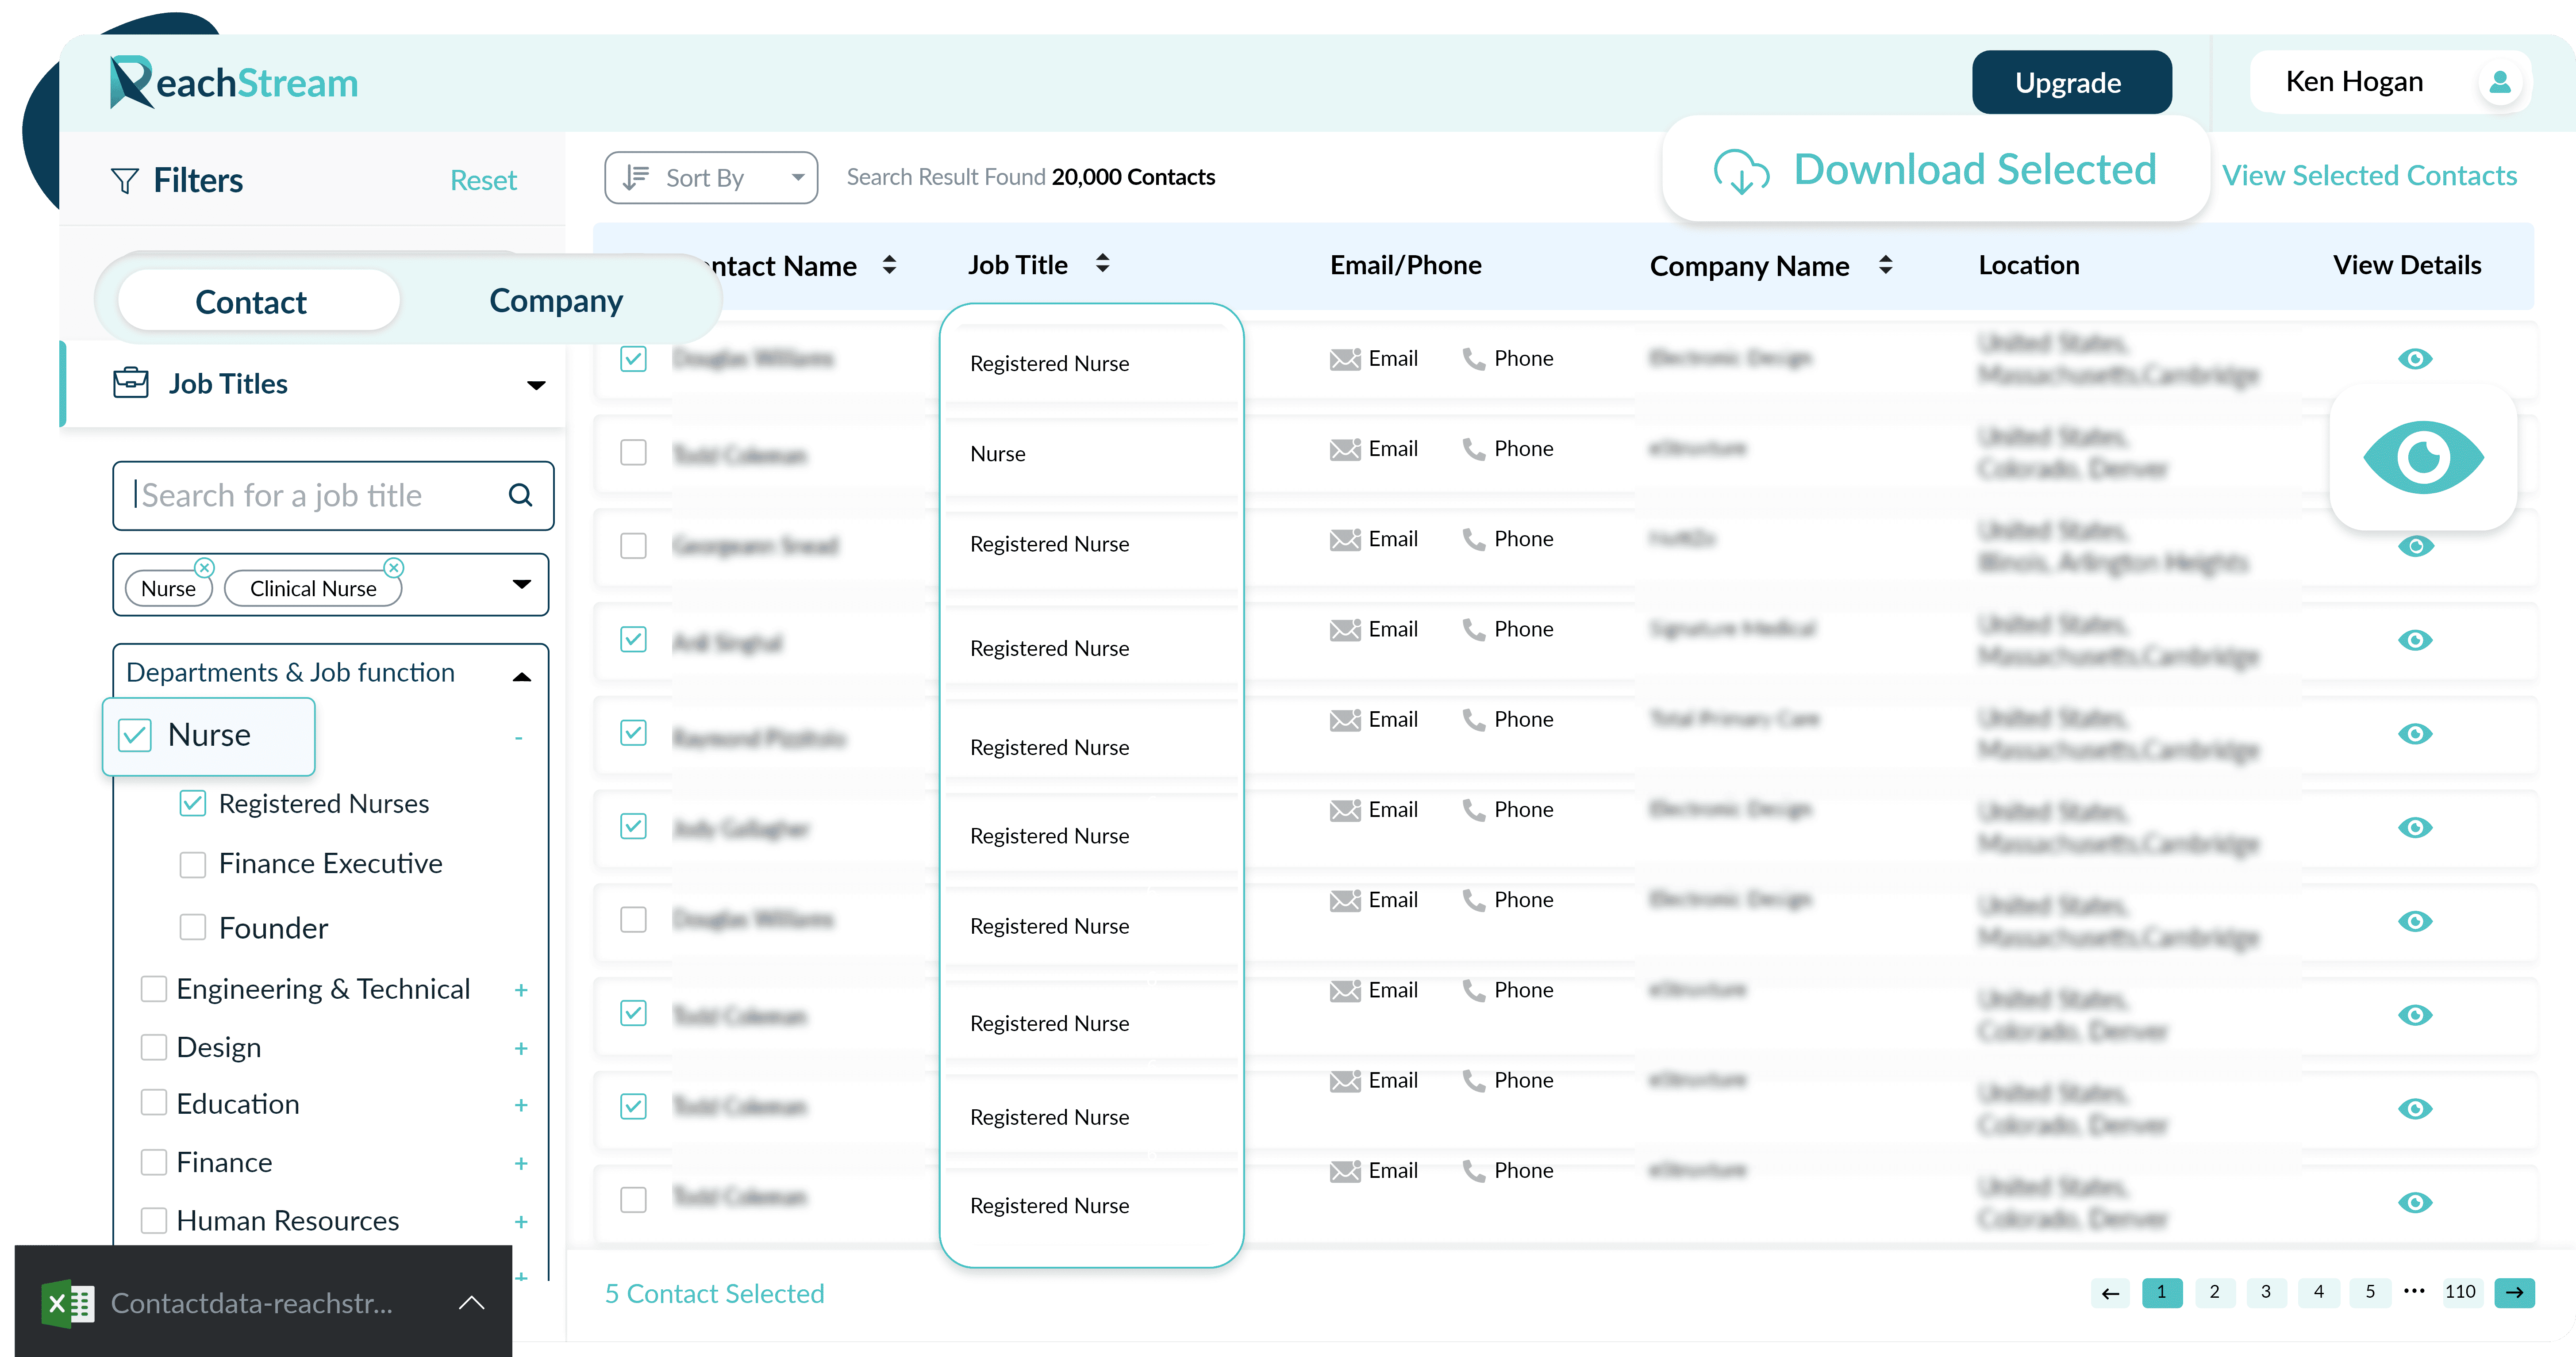Go to page 110

tap(2460, 1292)
